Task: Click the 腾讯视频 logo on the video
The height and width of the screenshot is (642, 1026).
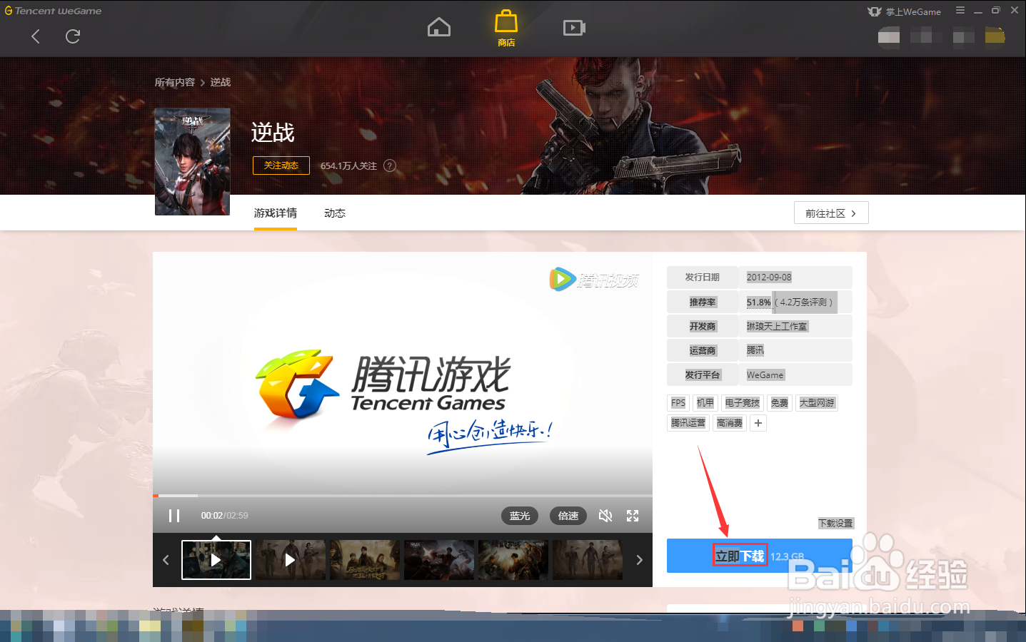Action: click(594, 280)
